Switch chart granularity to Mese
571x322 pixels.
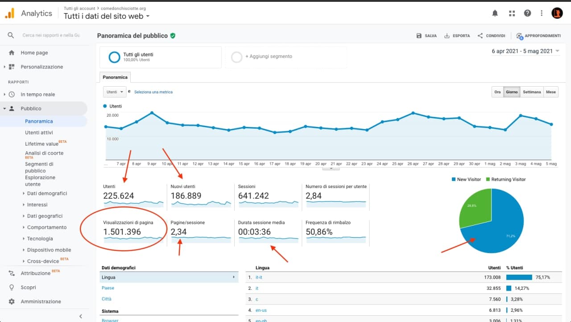click(551, 92)
